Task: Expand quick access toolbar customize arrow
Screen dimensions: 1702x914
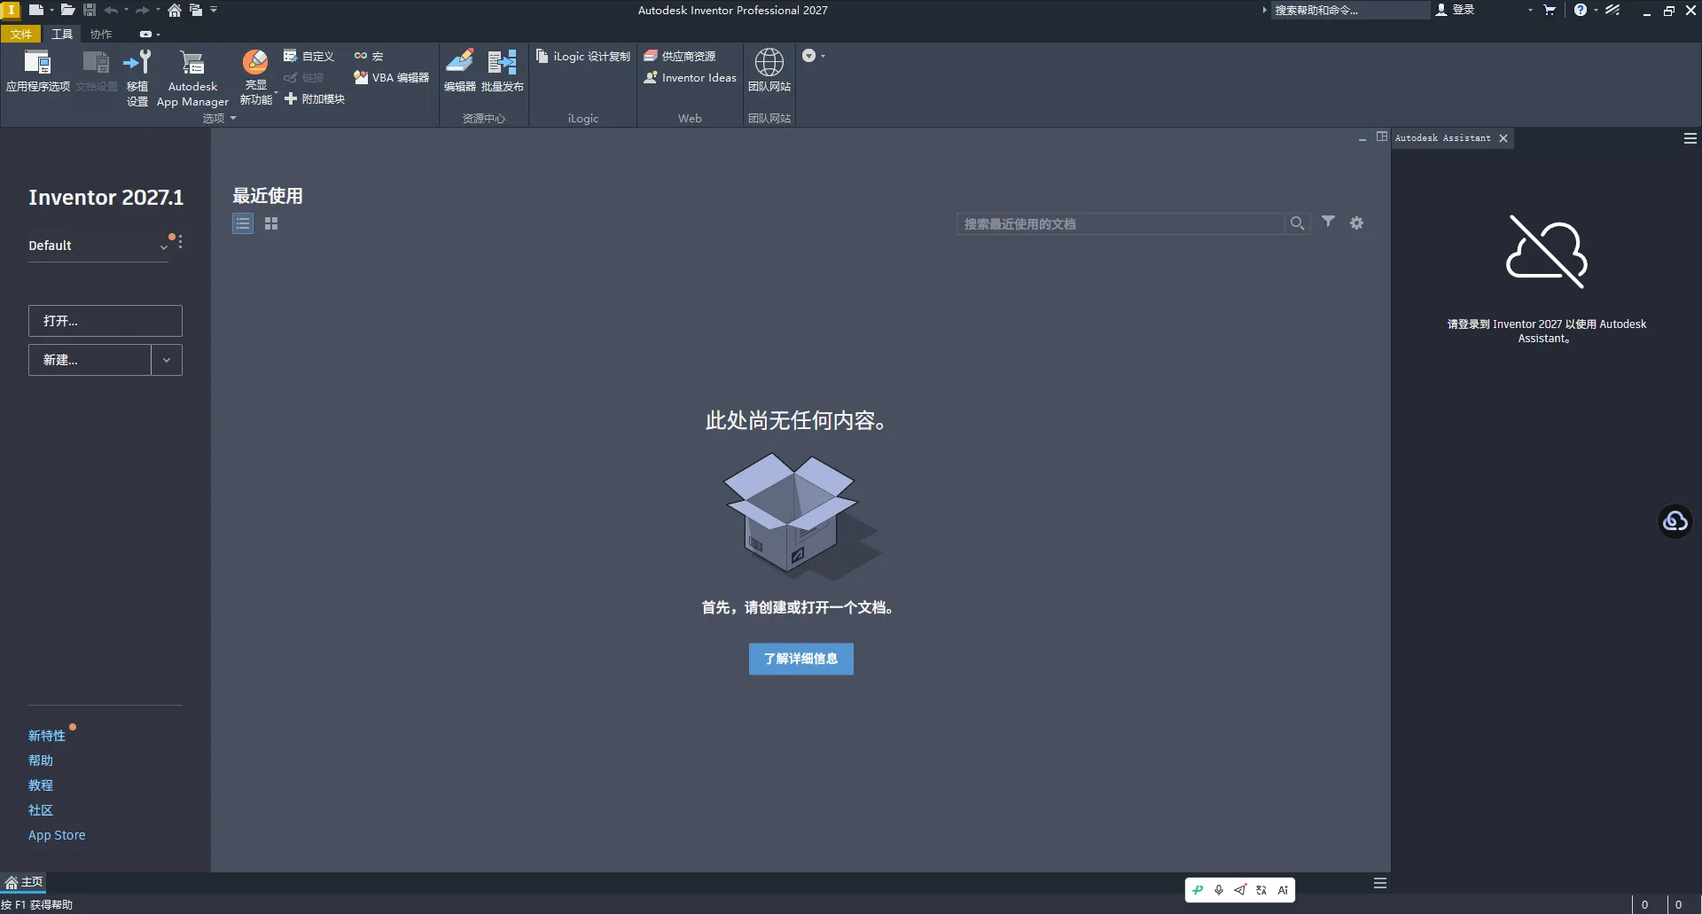Action: tap(214, 10)
